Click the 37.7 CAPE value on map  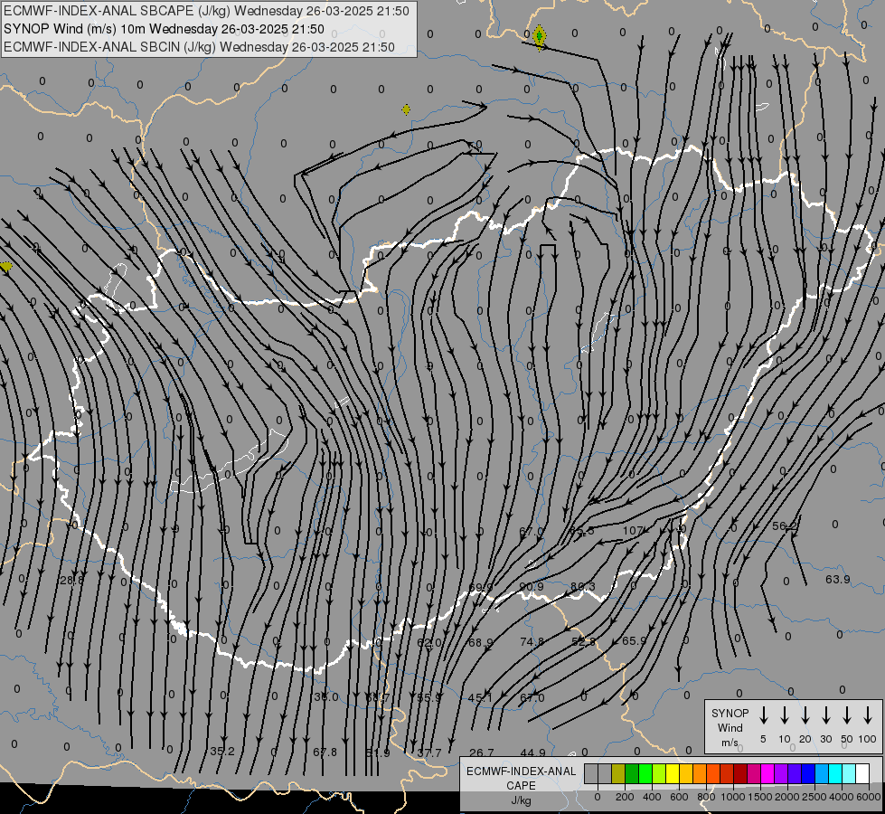pyautogui.click(x=429, y=752)
